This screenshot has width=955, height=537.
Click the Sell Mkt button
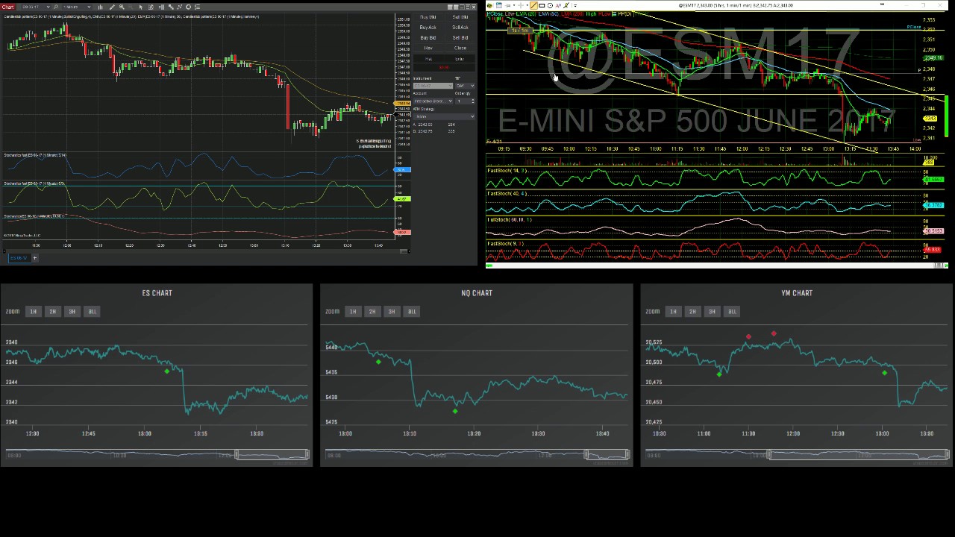(x=460, y=17)
